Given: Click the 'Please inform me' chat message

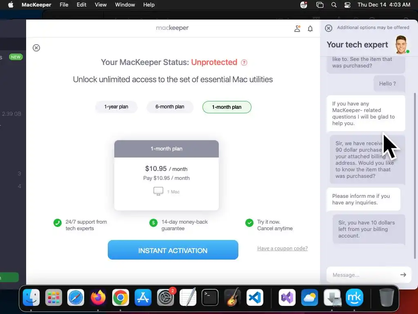Looking at the screenshot, I should (364, 199).
